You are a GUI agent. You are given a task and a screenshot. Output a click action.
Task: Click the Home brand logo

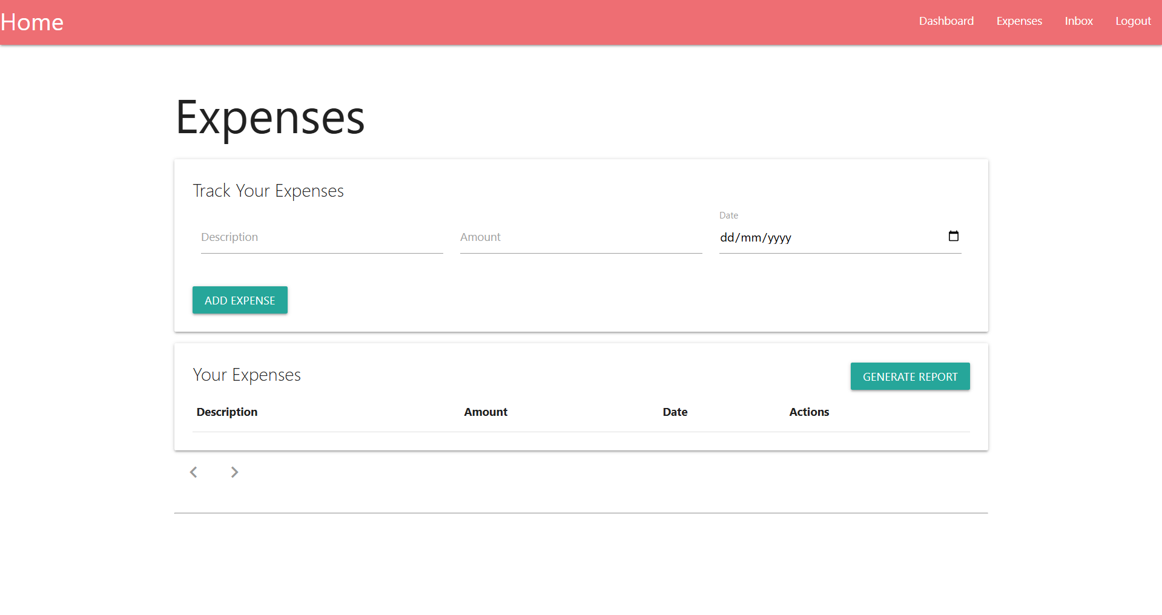pos(32,22)
